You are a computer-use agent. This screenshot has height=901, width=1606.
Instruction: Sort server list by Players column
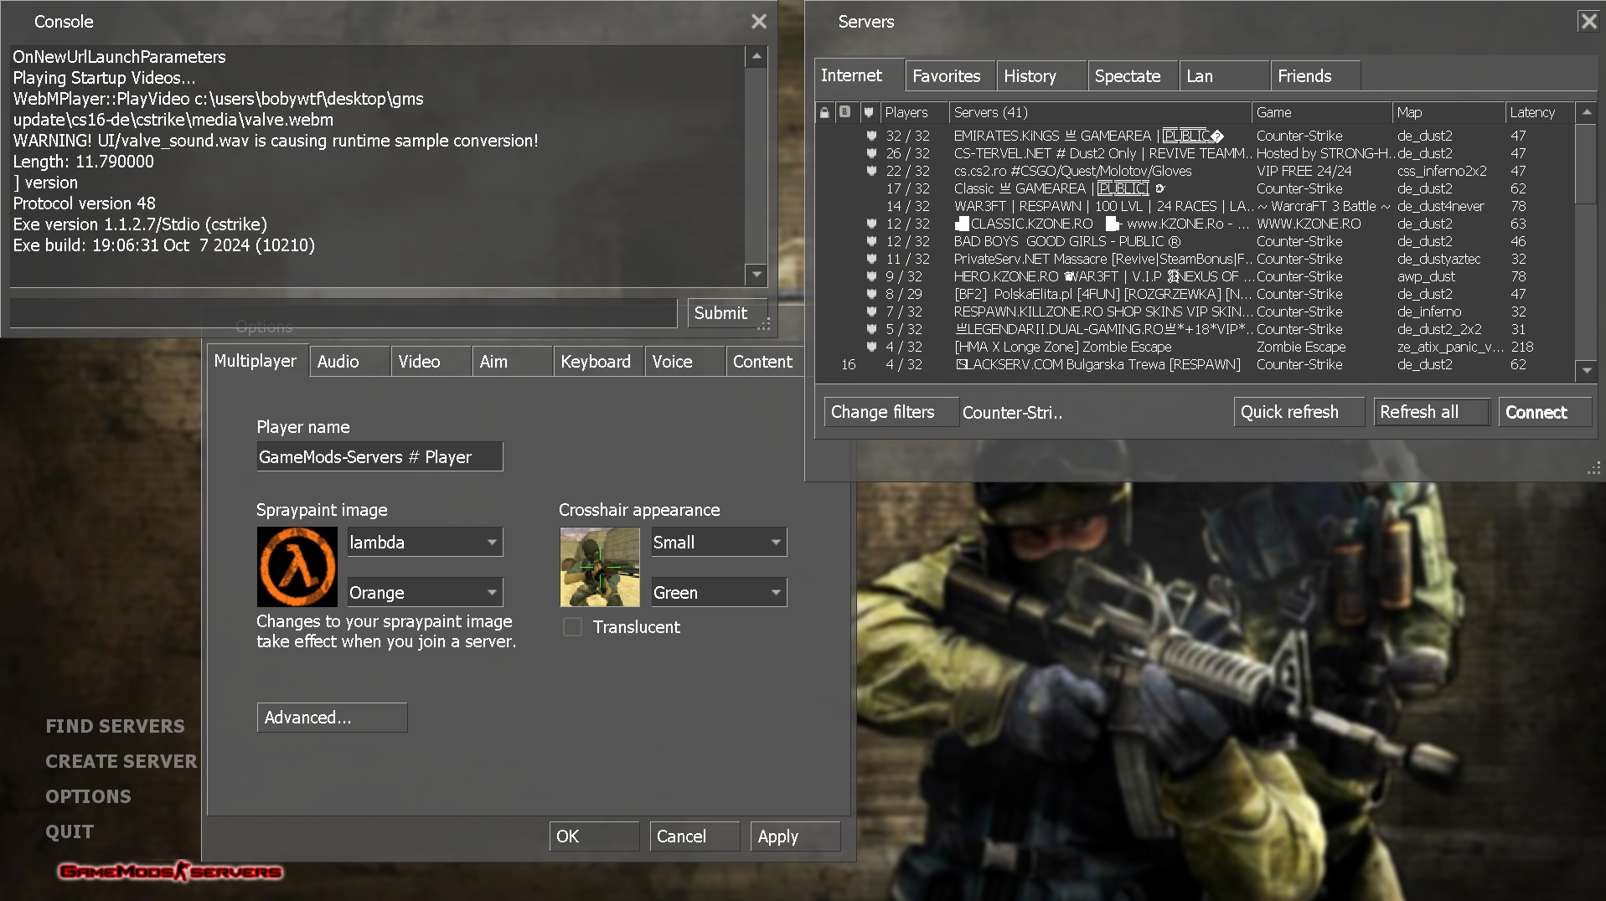pyautogui.click(x=913, y=112)
